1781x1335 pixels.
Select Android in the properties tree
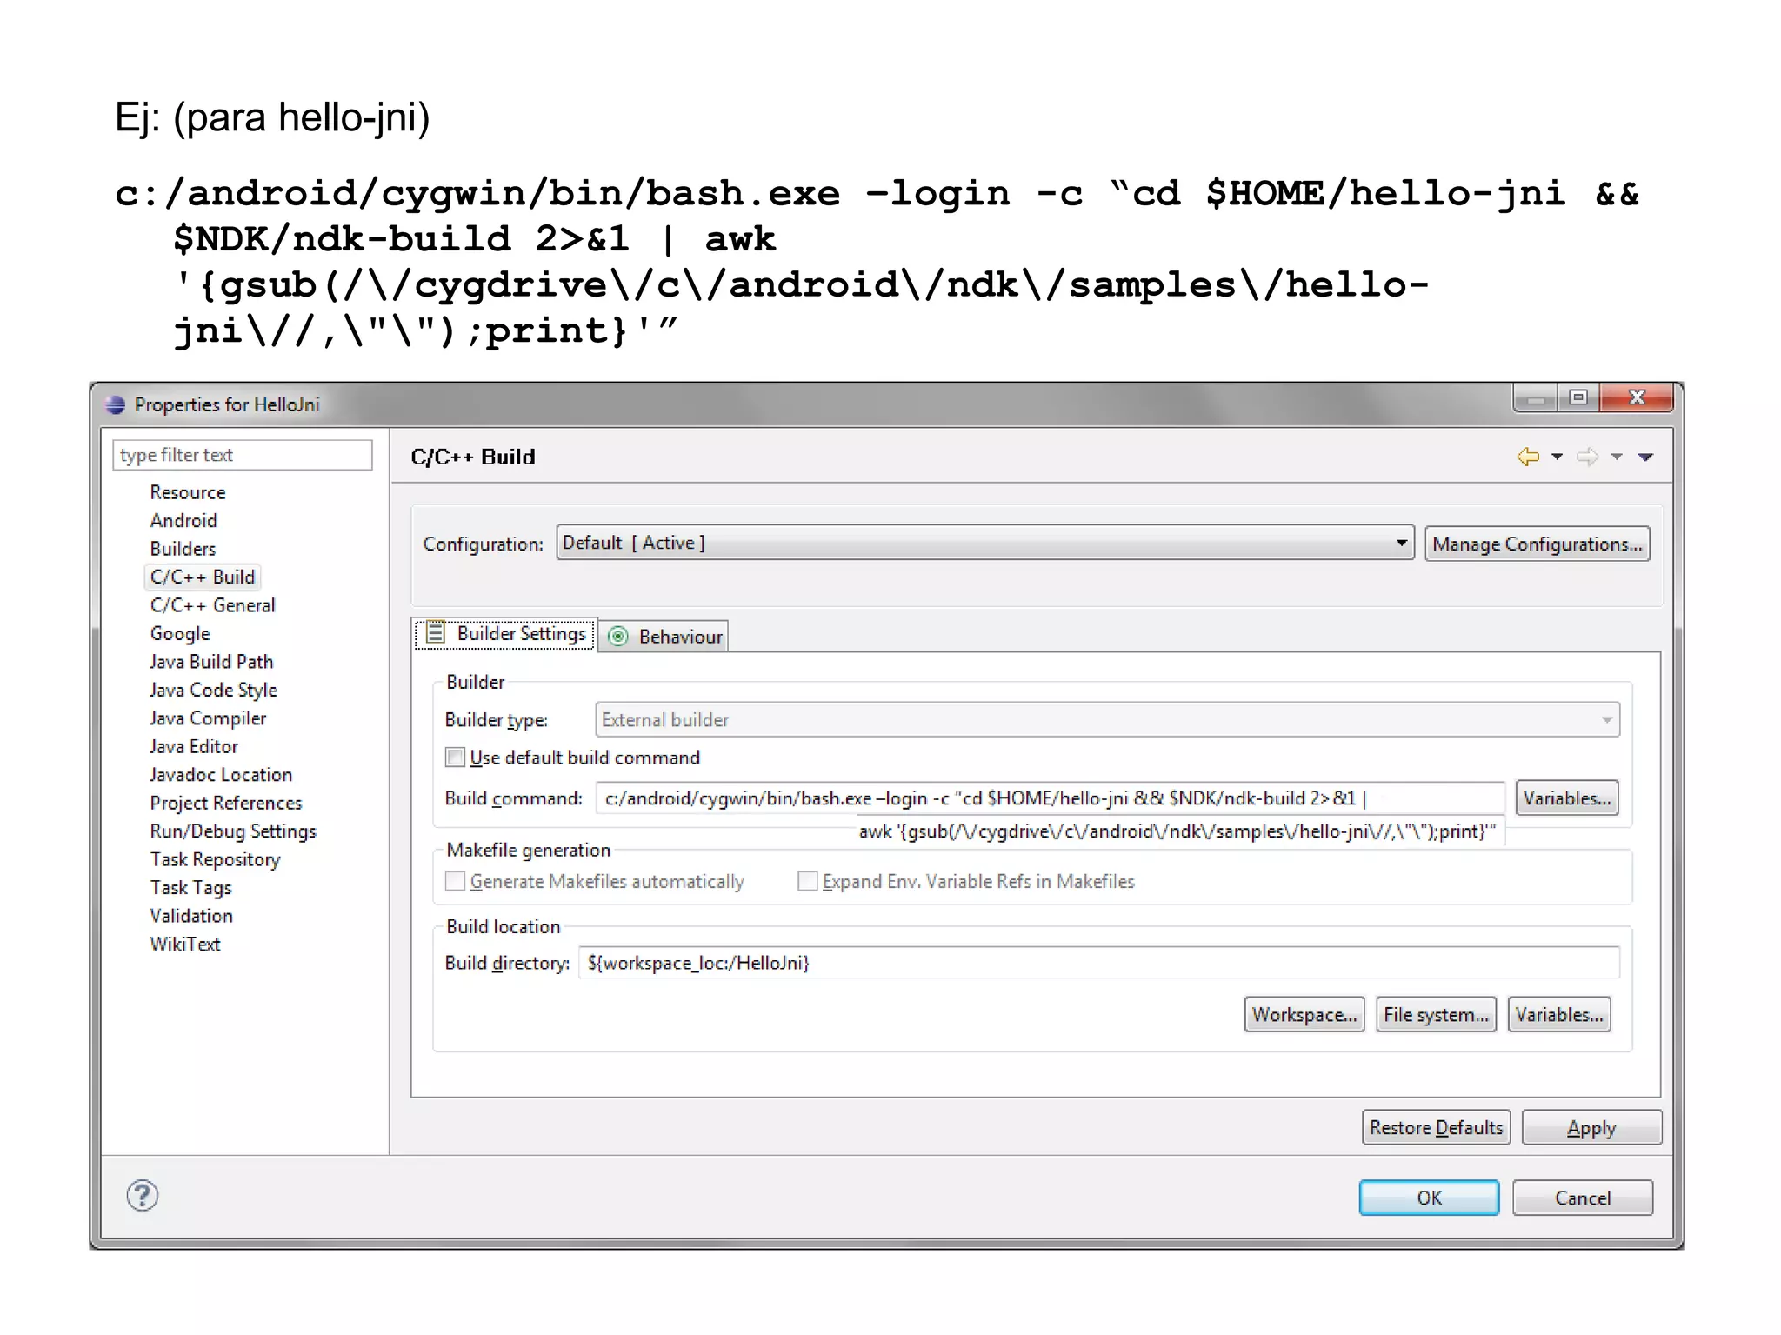pos(183,520)
